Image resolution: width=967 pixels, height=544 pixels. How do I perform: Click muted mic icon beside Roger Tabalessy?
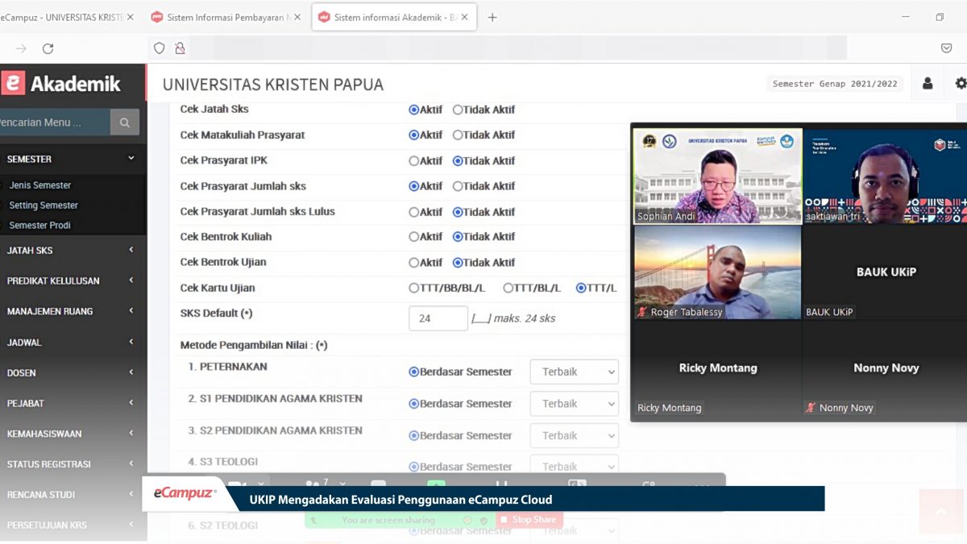tap(642, 312)
